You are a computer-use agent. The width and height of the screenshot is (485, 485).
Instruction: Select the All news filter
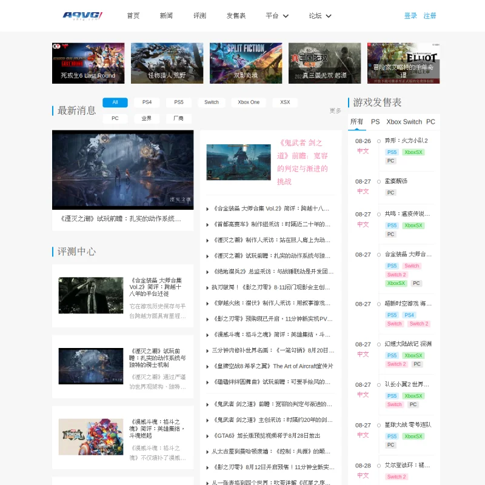(x=115, y=102)
